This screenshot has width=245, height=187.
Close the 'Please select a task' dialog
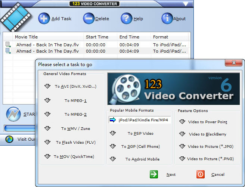point(233,63)
